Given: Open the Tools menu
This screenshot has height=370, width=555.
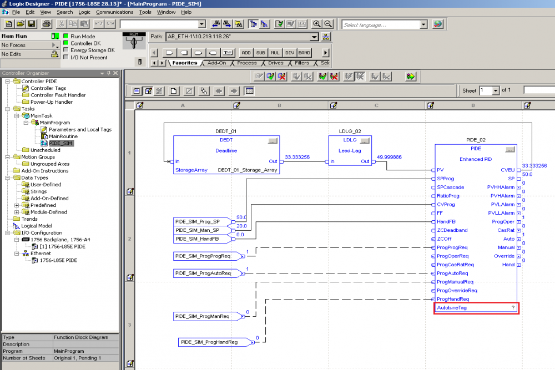Looking at the screenshot, I should tap(145, 12).
